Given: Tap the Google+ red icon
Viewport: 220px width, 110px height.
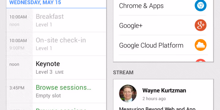Looking at the screenshot, I should 200,25.
